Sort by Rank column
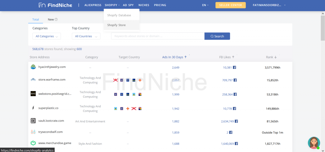The width and height of the screenshot is (325, 152). [271, 57]
